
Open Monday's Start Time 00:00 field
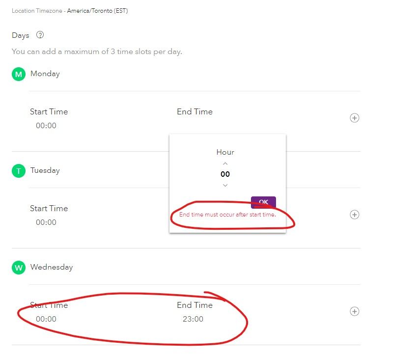click(x=46, y=126)
